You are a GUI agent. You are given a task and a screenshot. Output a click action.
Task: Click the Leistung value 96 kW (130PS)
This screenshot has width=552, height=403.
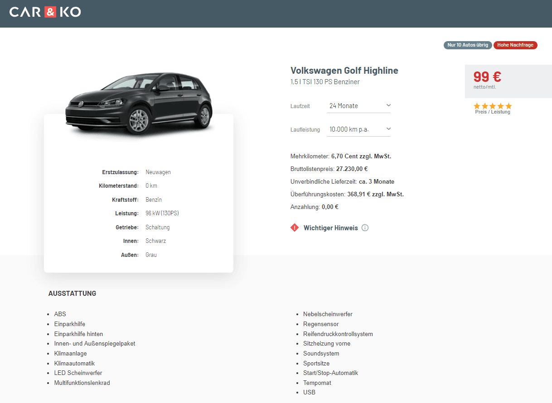162,213
